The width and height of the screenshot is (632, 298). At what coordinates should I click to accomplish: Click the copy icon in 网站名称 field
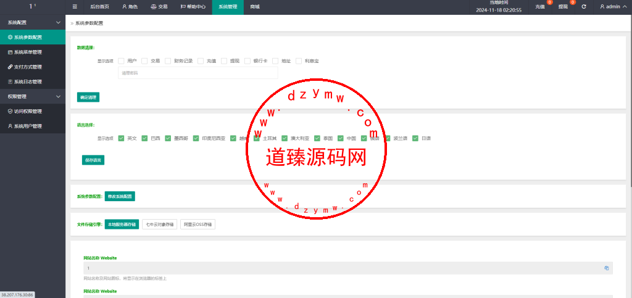coord(606,268)
